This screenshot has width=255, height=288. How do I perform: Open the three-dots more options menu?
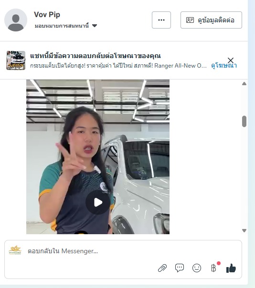click(161, 20)
